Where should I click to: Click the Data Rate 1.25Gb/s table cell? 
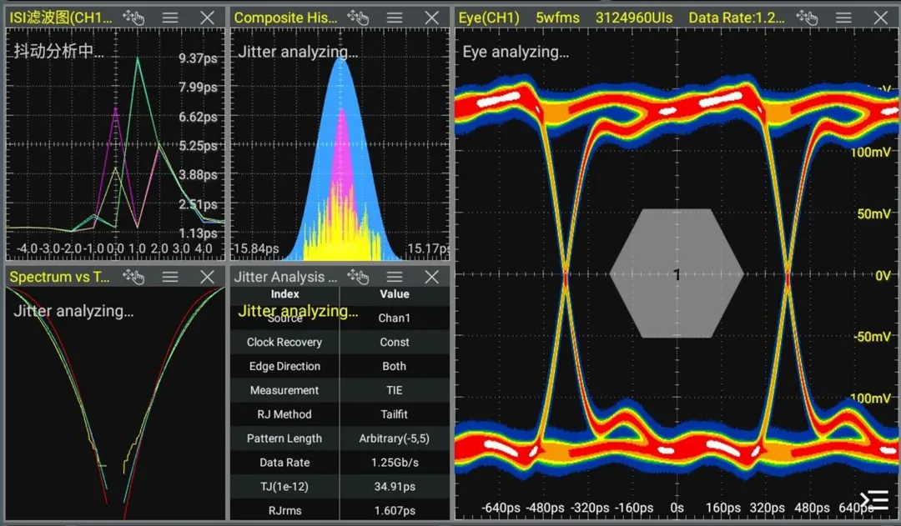(395, 463)
